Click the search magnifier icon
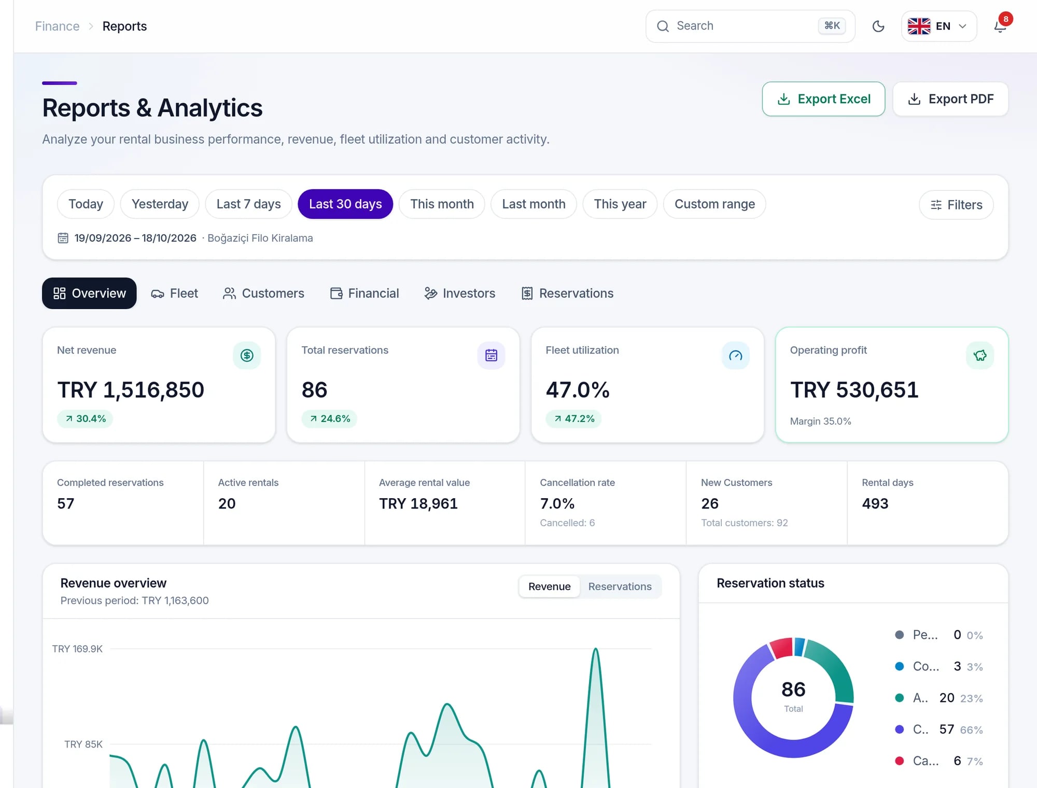 (663, 26)
